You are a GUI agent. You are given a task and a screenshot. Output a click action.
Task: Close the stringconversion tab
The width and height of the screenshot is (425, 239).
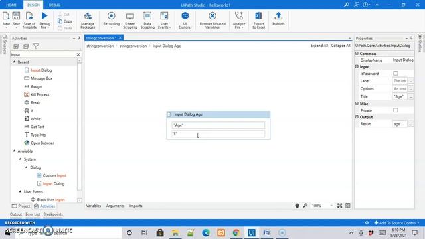[120, 38]
